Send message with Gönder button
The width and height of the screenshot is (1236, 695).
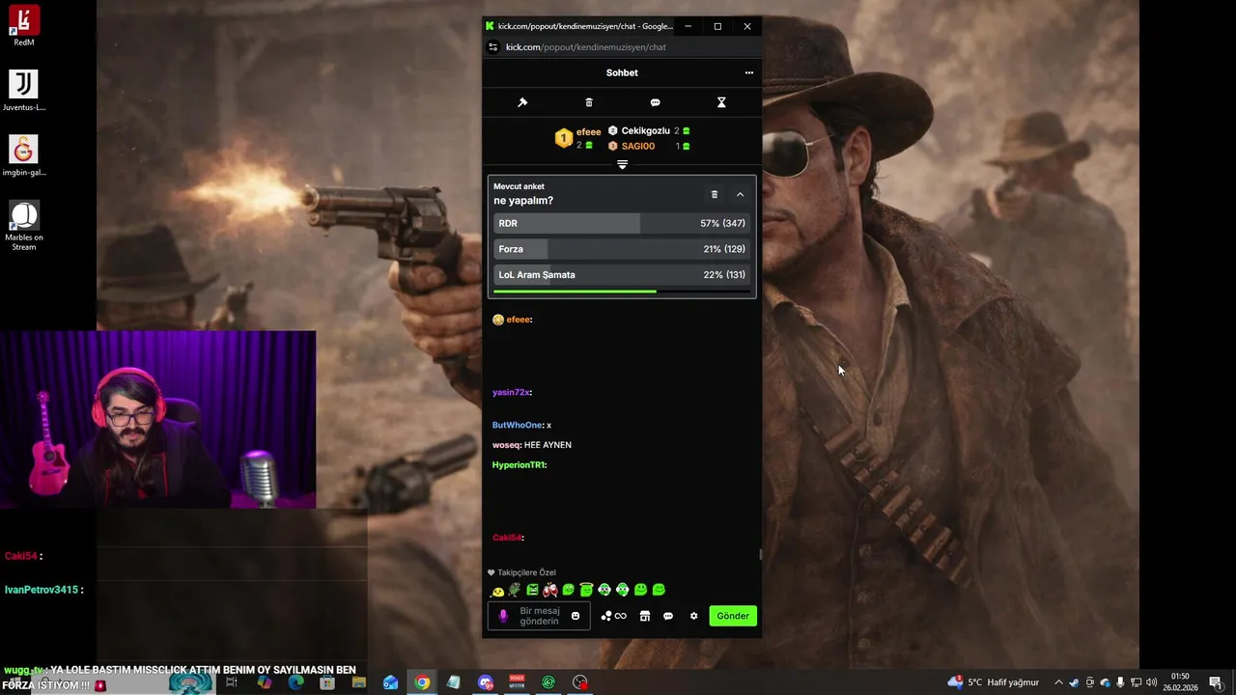pos(733,616)
